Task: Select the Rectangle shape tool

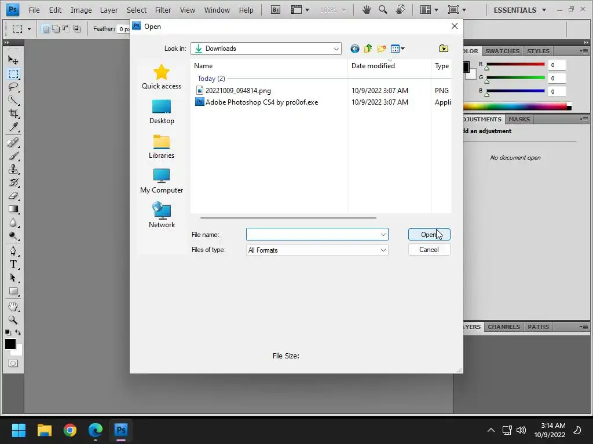Action: coord(13,291)
